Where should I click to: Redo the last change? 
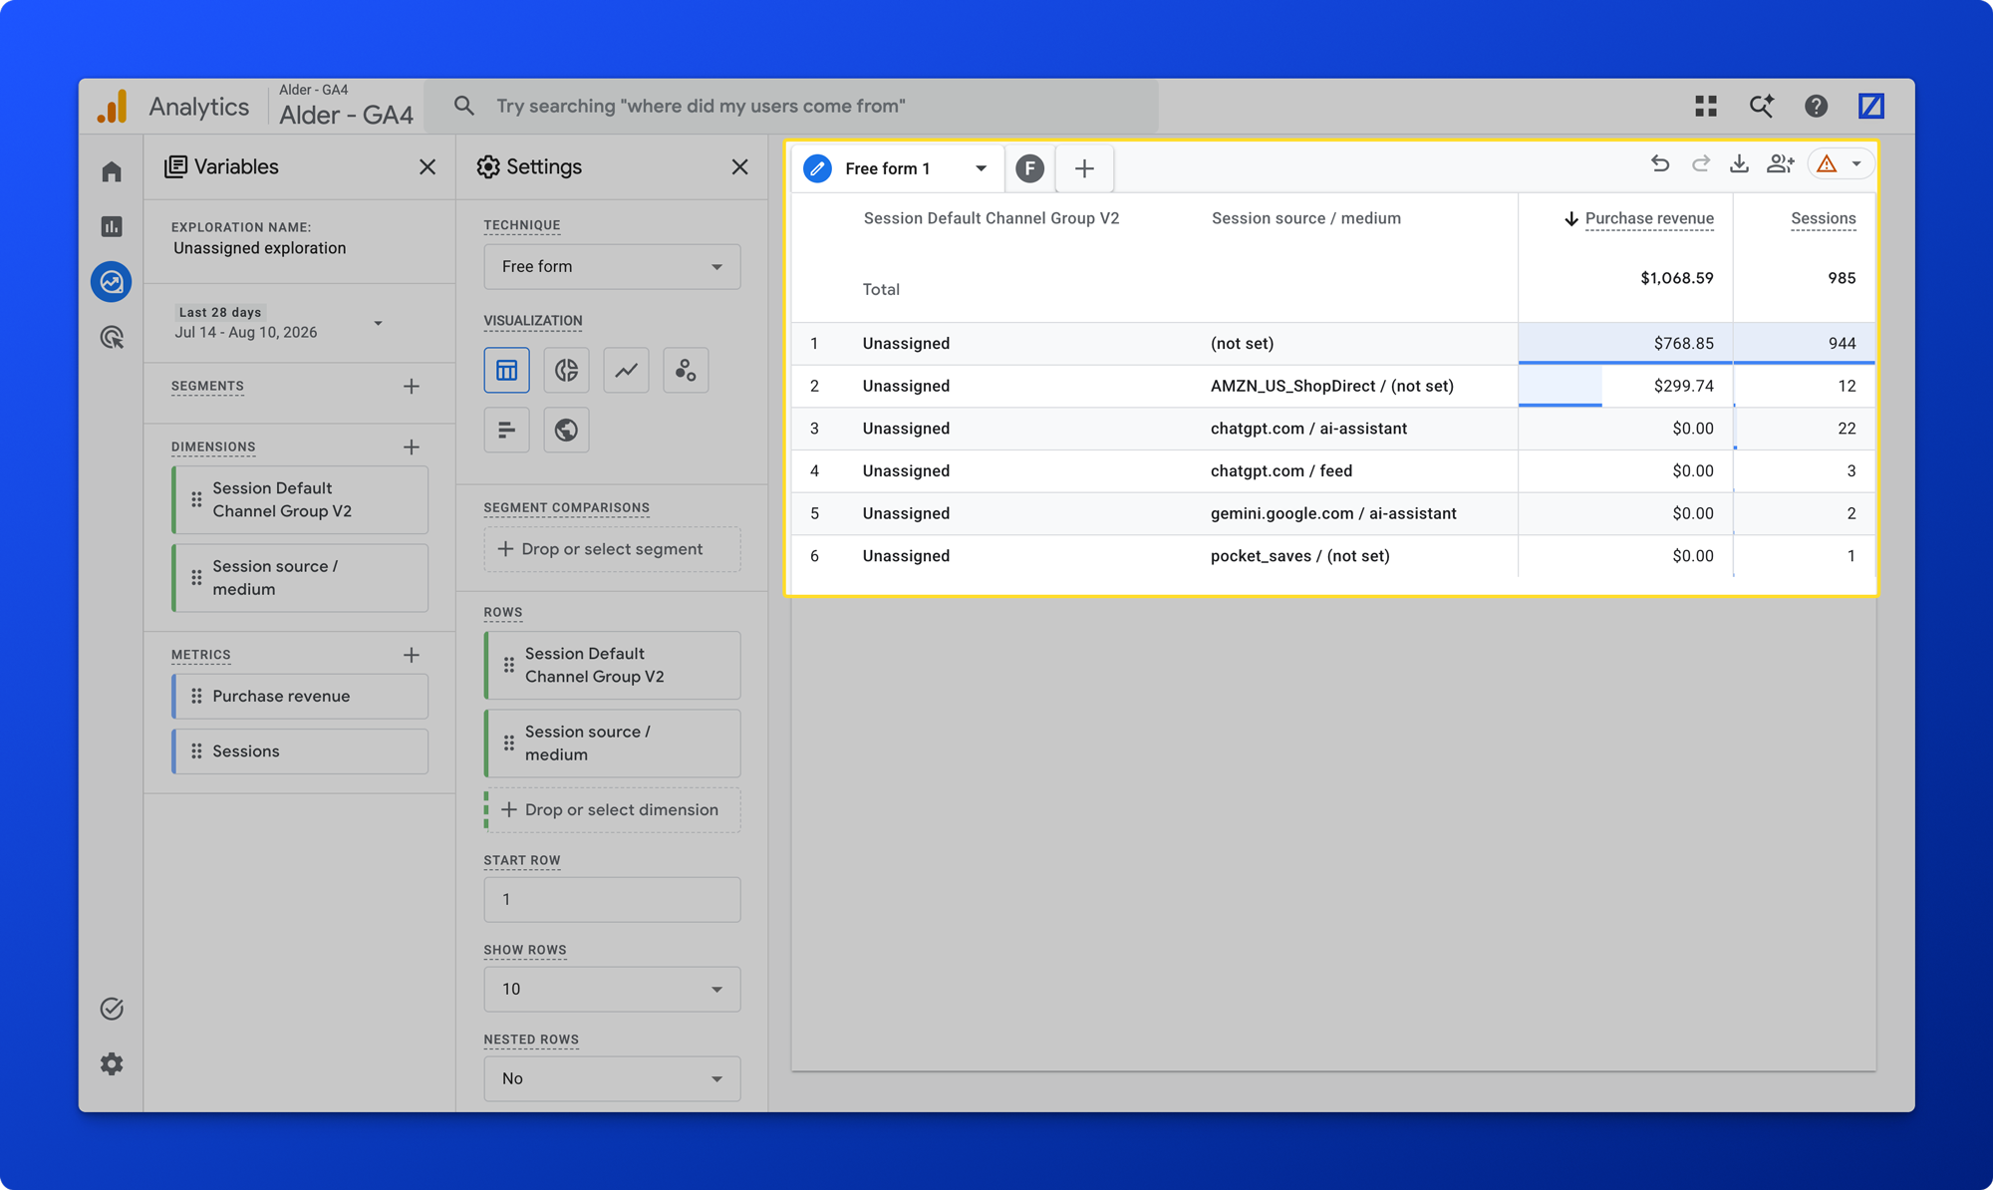(1700, 164)
